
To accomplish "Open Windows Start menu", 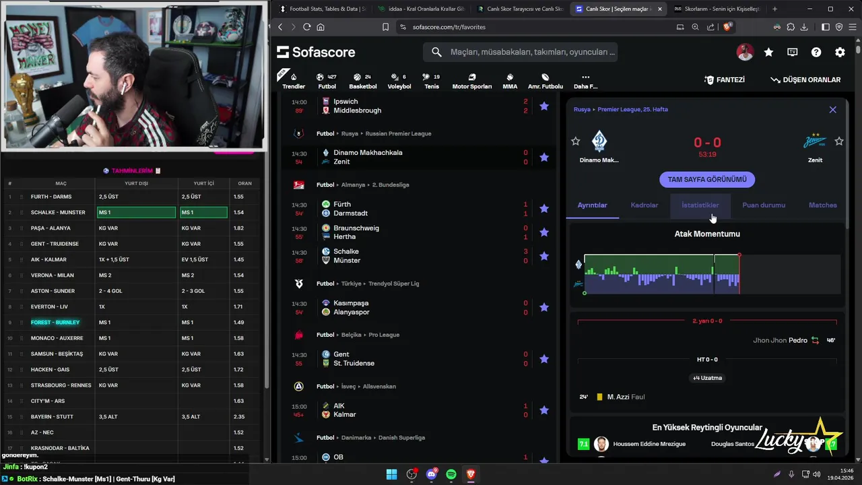I will point(392,474).
